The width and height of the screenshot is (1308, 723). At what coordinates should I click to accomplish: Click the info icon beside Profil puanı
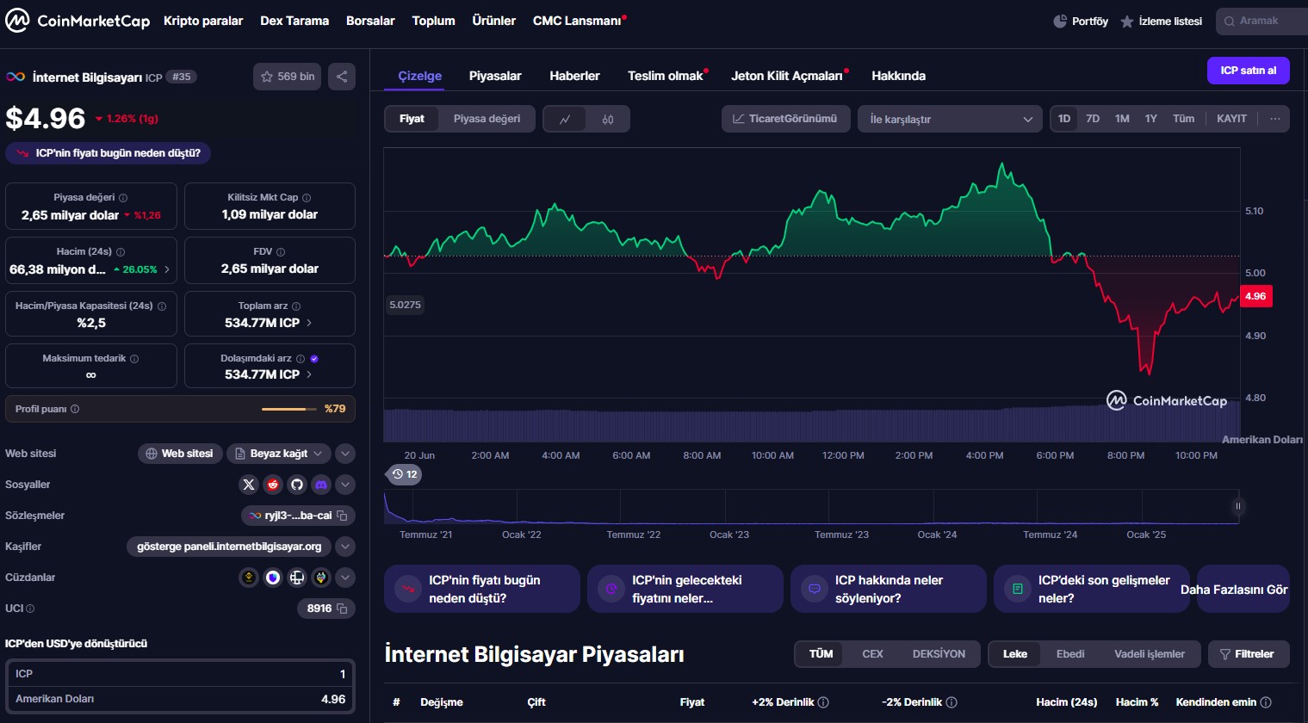click(x=75, y=409)
